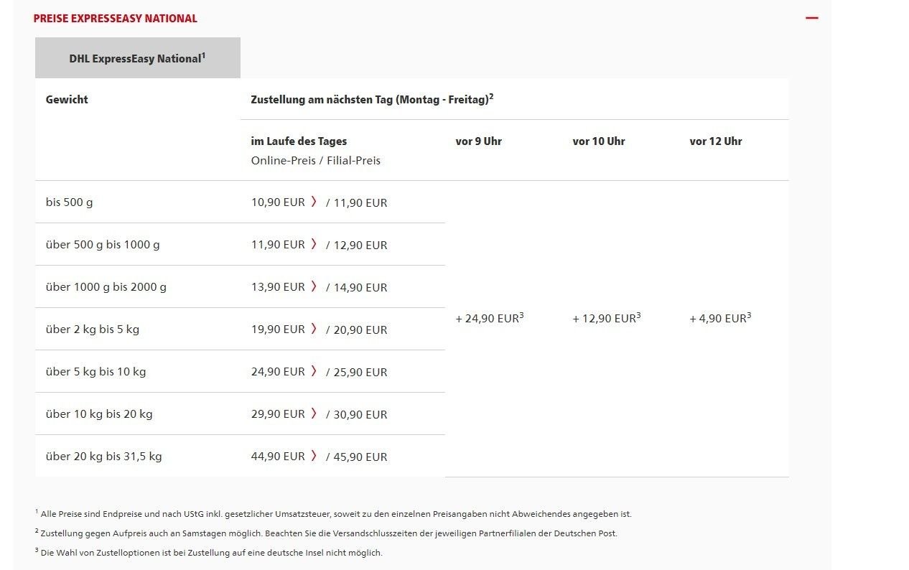This screenshot has height=570, width=909.
Task: Click the red arrow next to 44,90 EUR
Action: pos(314,456)
